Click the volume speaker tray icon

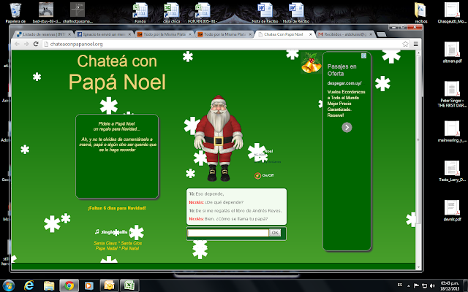[x=432, y=285]
